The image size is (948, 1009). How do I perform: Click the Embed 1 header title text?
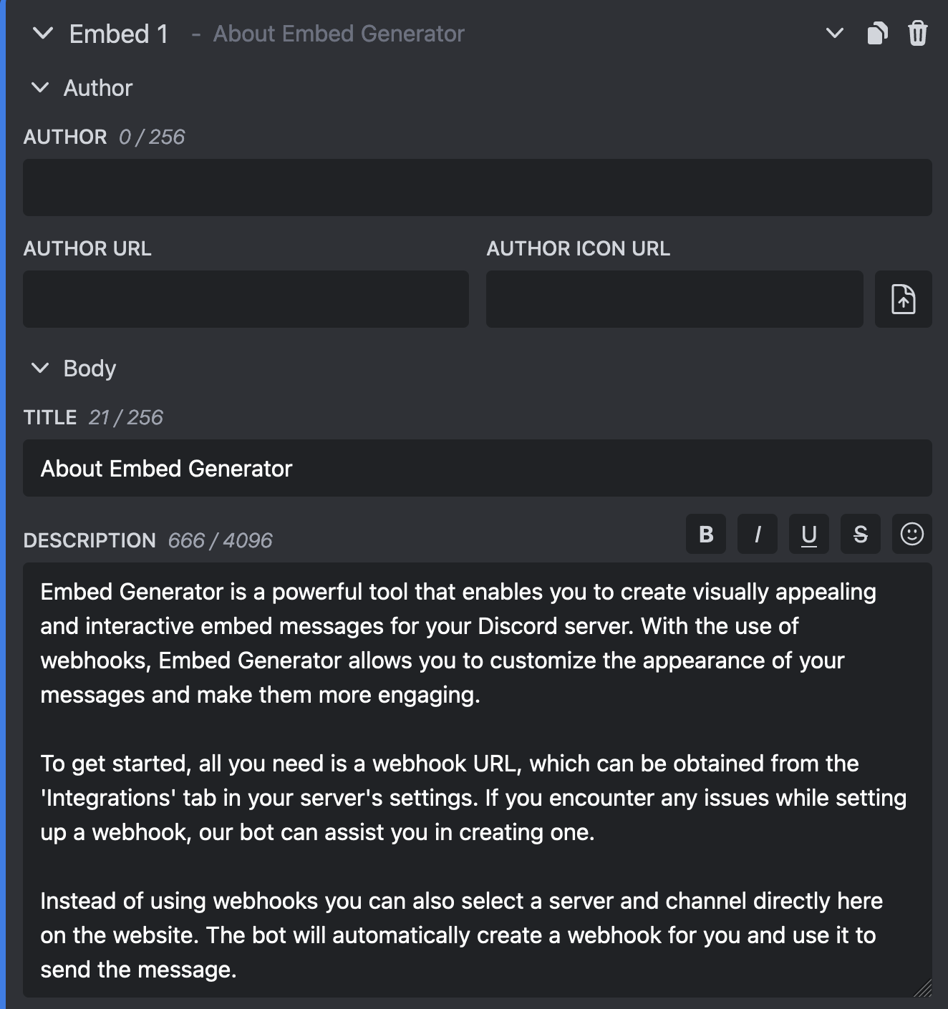click(119, 34)
